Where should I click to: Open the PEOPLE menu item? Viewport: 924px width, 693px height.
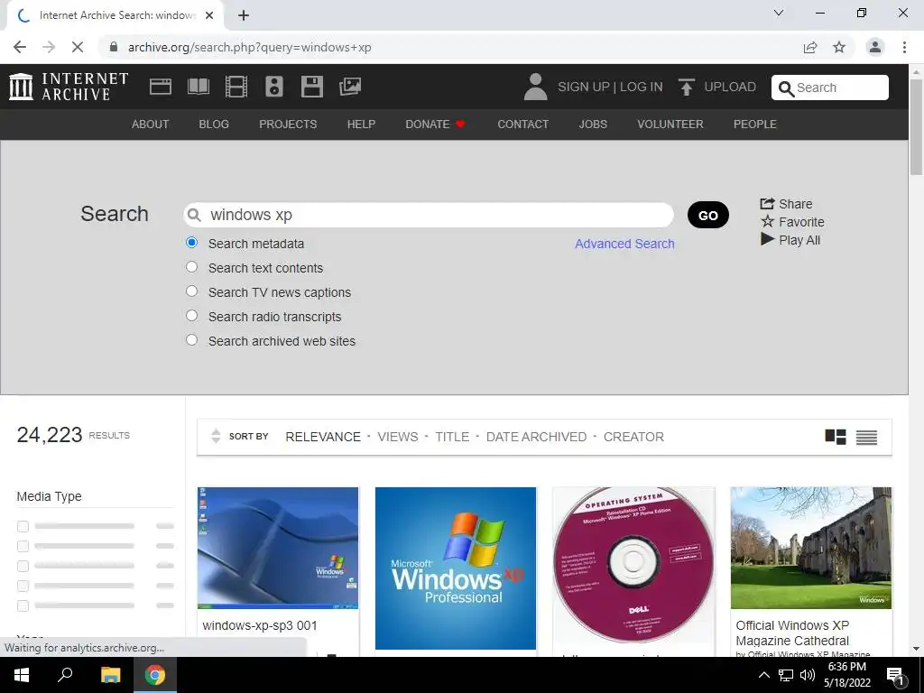click(755, 125)
